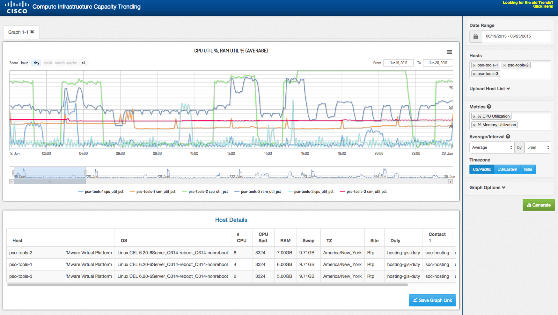Click the Average/Interval help icon

508,136
